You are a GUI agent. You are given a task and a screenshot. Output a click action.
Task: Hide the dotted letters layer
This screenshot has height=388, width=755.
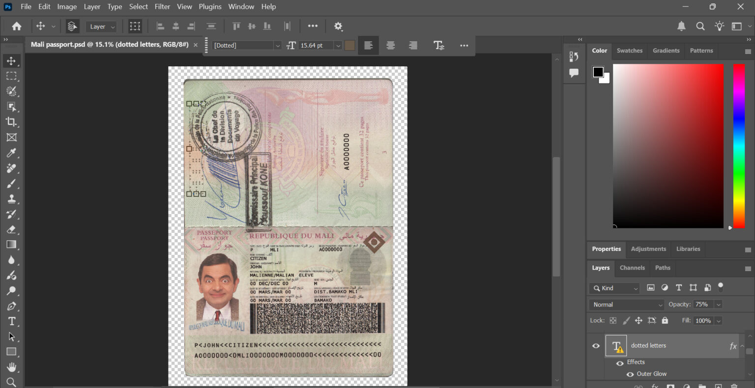(x=596, y=346)
